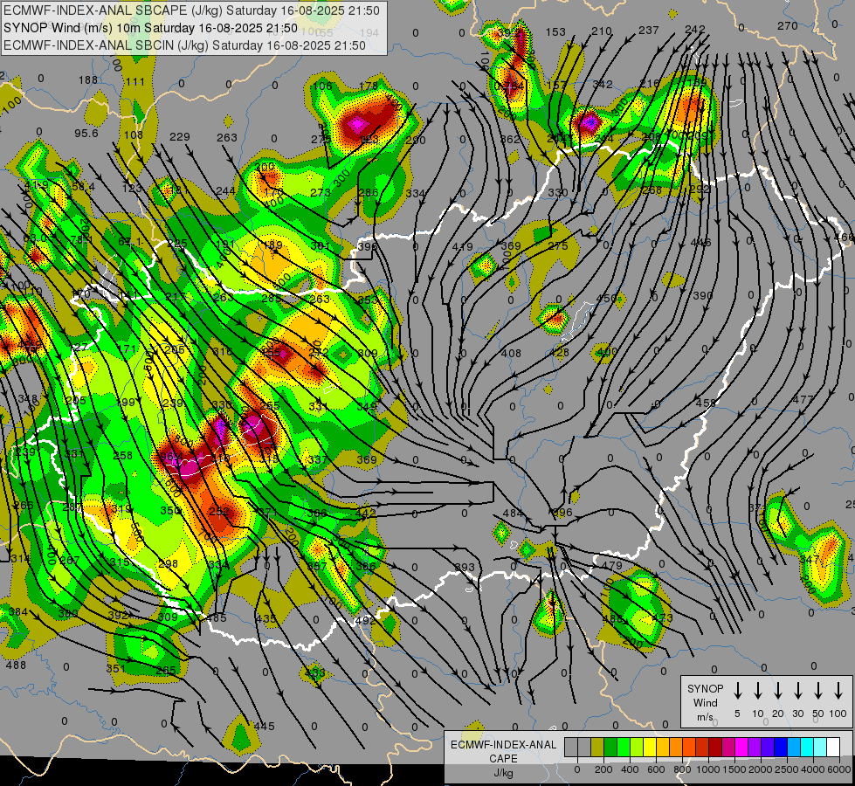
Task: Click the SBCAPE title line in header
Action: [191, 10]
